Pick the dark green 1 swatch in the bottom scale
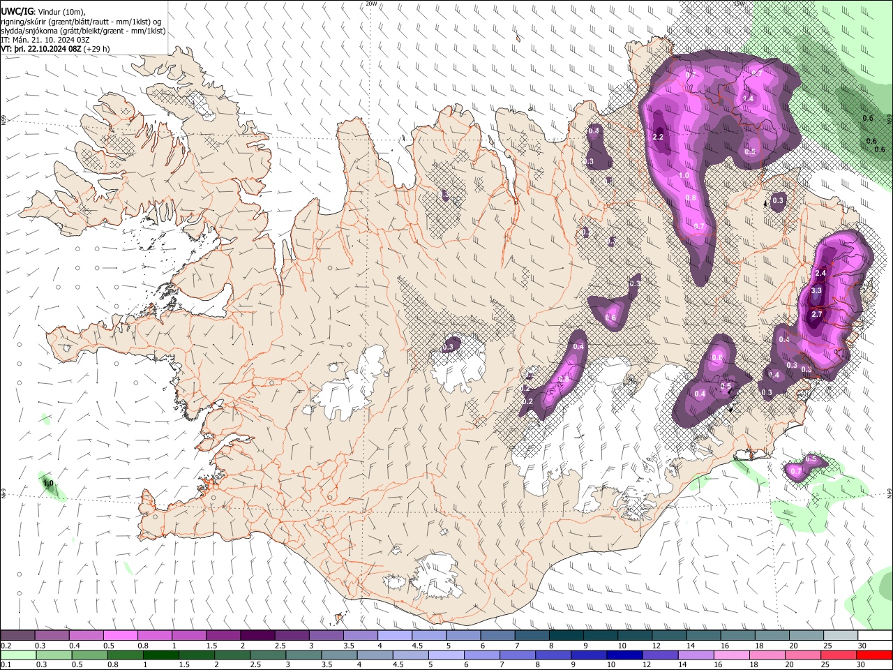The image size is (893, 670). pyautogui.click(x=160, y=655)
